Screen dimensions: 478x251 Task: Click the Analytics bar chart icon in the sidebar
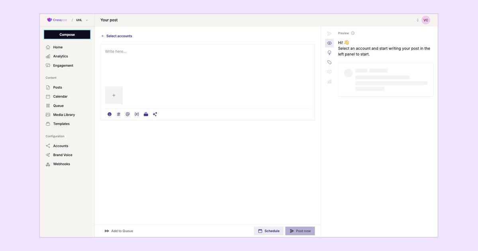48,56
